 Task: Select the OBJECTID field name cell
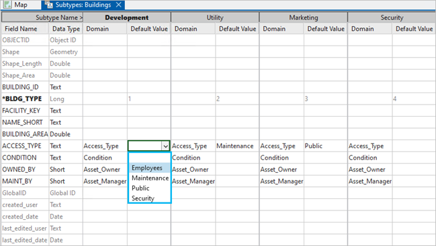point(25,40)
